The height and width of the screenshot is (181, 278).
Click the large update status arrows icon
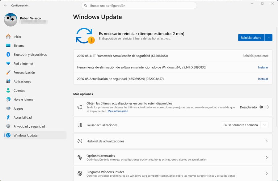(85, 36)
